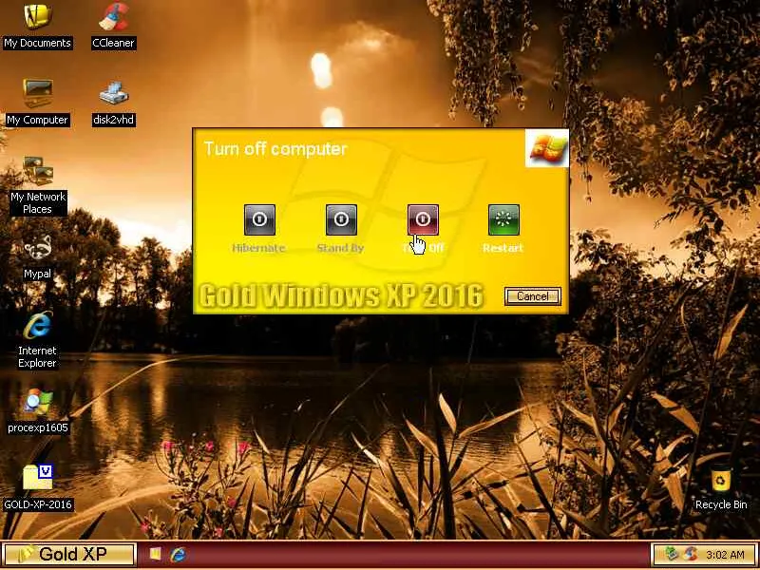The height and width of the screenshot is (570, 760).
Task: Click the Hibernate power button icon
Action: (259, 219)
